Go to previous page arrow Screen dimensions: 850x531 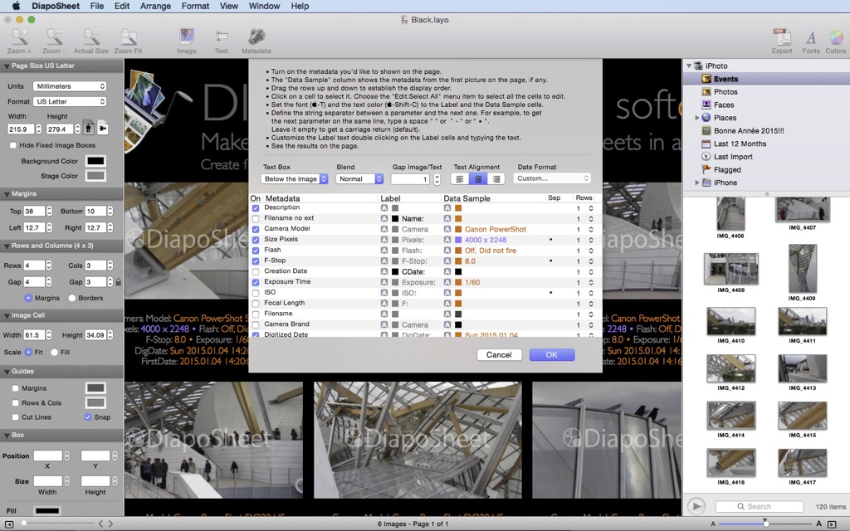tap(100, 524)
